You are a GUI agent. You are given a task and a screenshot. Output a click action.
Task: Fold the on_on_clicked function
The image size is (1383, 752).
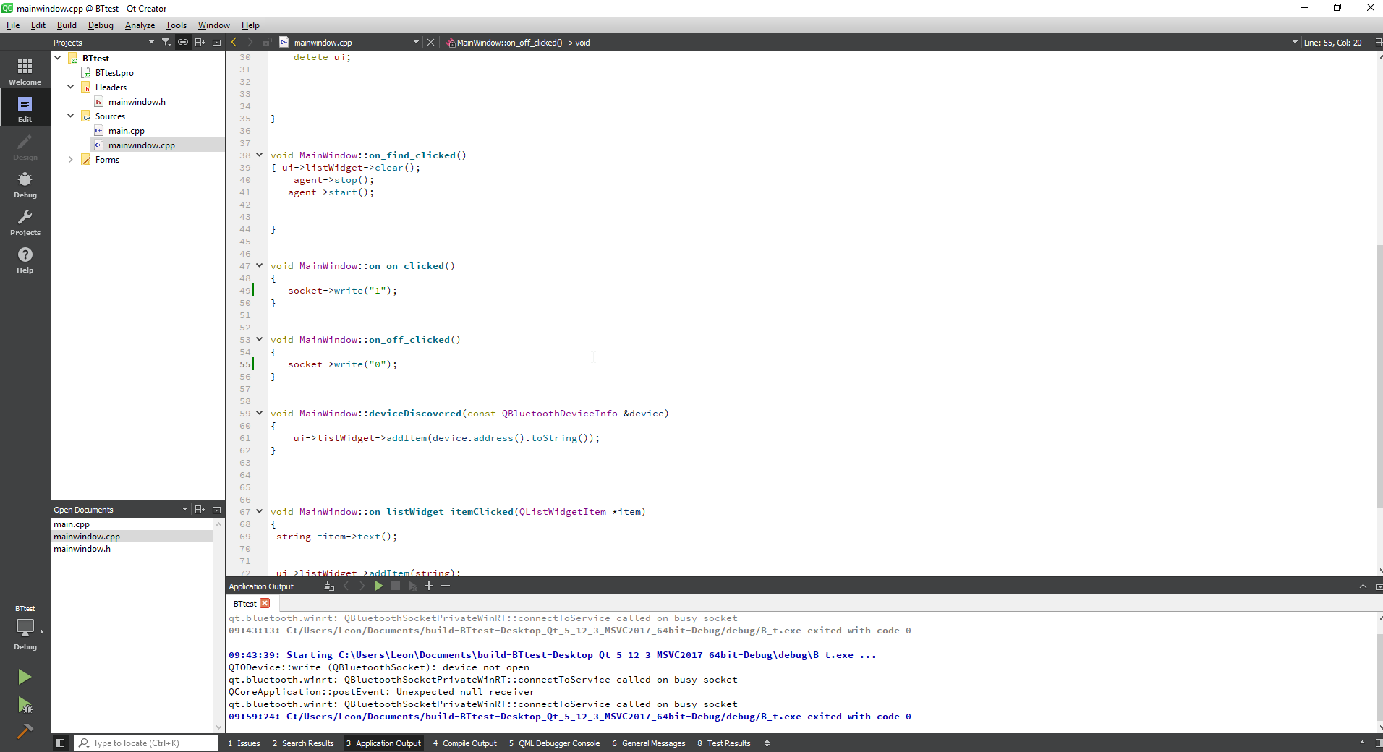259,265
